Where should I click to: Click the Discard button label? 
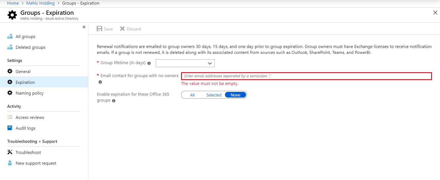click(x=134, y=29)
